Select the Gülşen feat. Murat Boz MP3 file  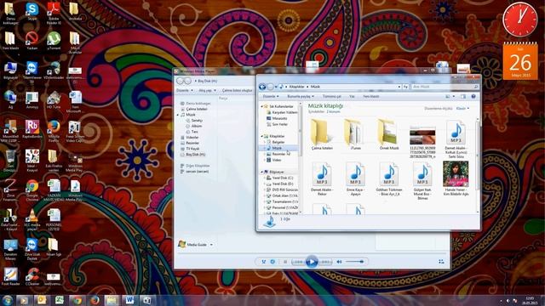422,180
